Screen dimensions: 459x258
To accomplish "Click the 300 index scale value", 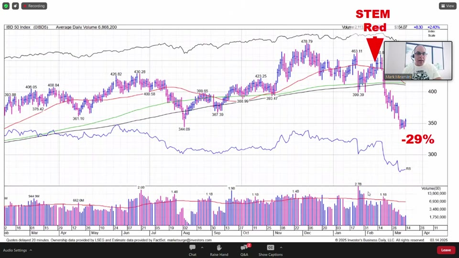I will pos(432,154).
